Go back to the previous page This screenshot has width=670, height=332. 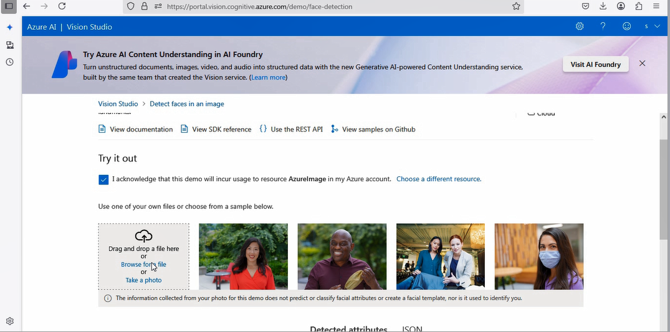coord(27,6)
